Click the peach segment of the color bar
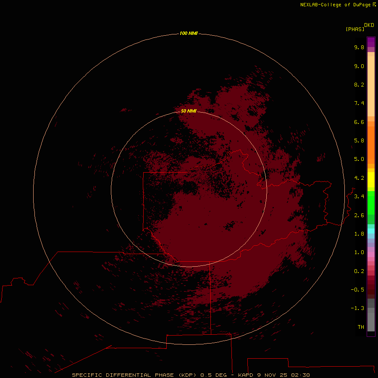 (x=371, y=86)
